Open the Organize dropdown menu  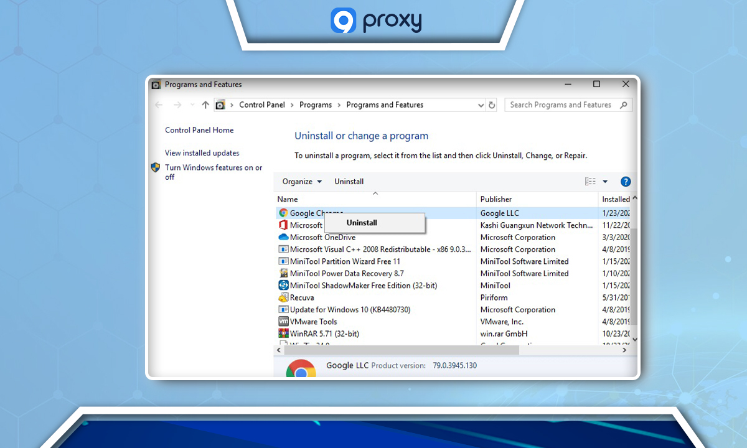click(x=301, y=181)
